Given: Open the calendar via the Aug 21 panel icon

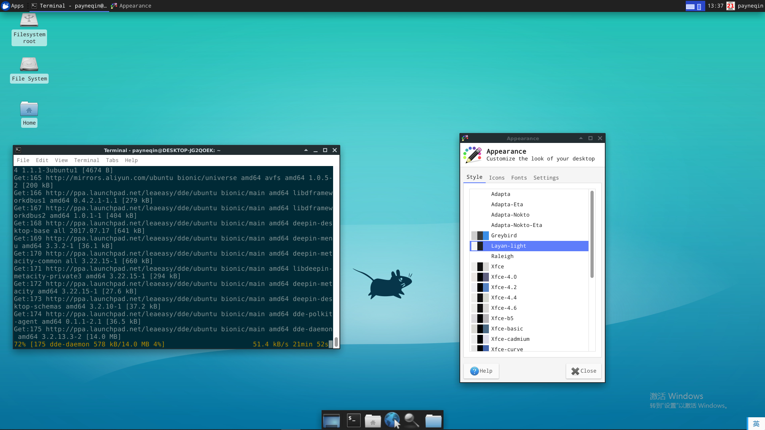Looking at the screenshot, I should click(730, 6).
